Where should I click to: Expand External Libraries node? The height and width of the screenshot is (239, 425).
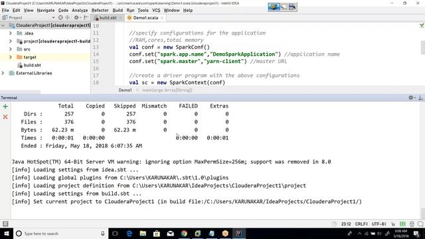(x=3, y=73)
